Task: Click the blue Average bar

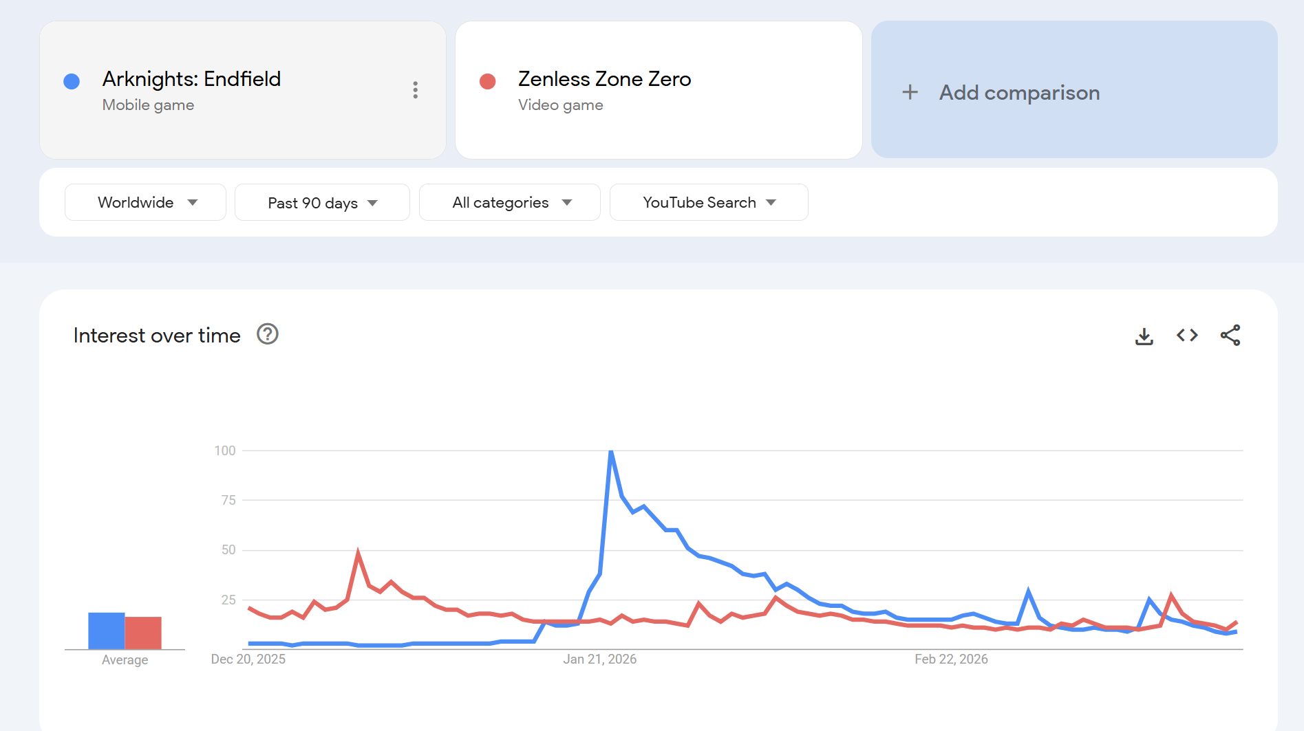Action: point(106,631)
